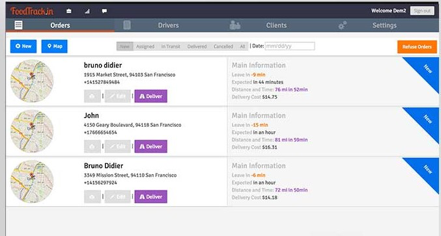Click the orange Refuse Orders button

417,47
